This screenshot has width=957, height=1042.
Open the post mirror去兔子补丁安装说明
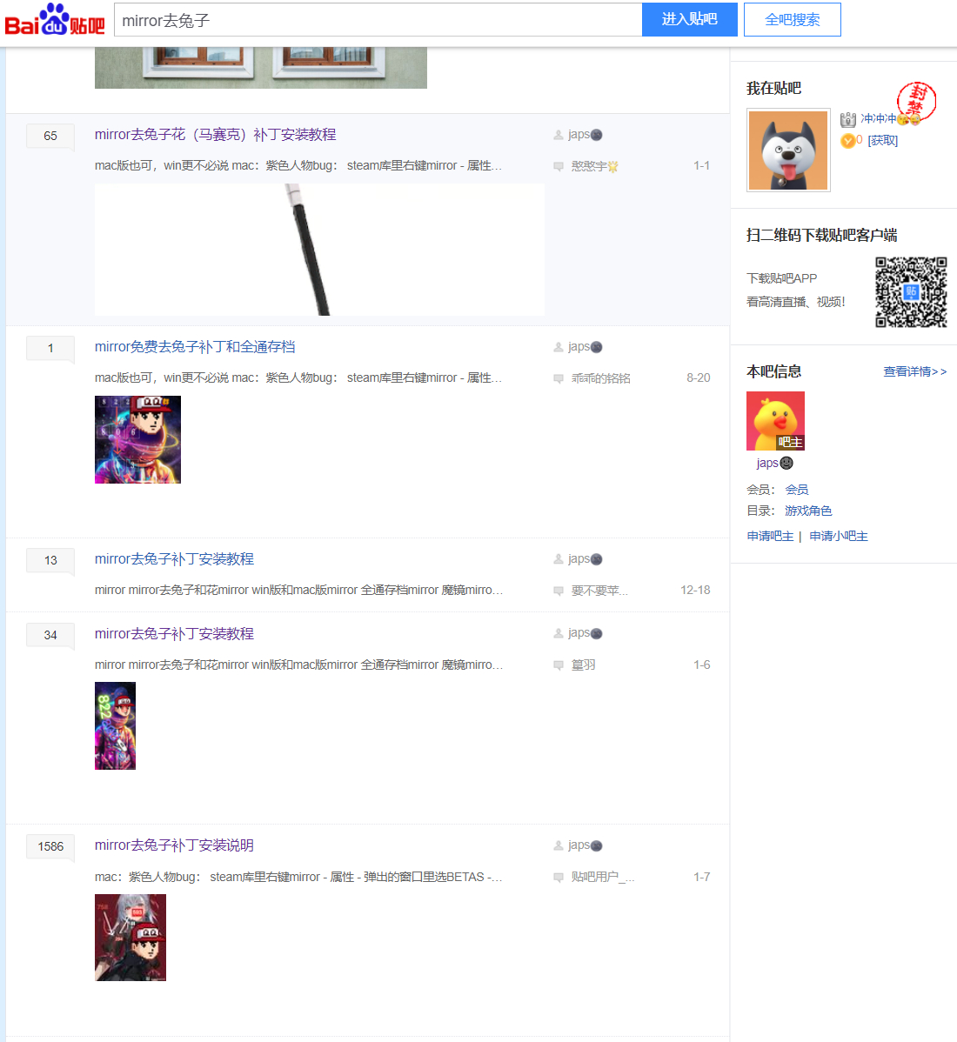tap(174, 845)
